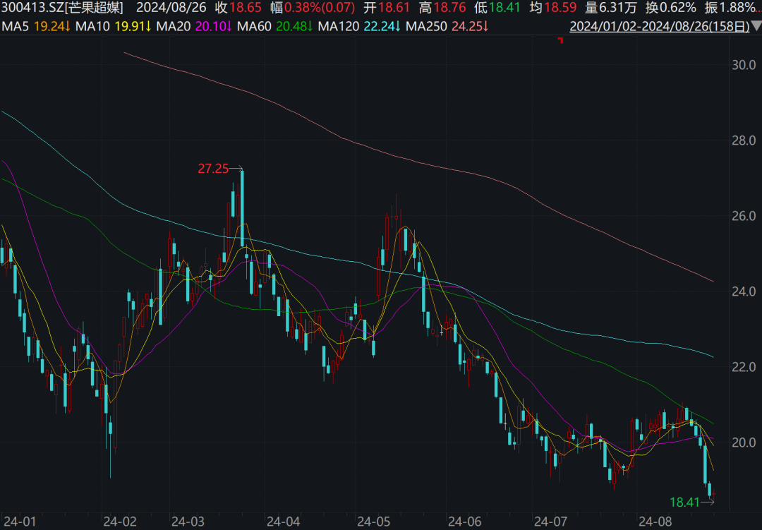Click the 24.0 price axis label

744,291
